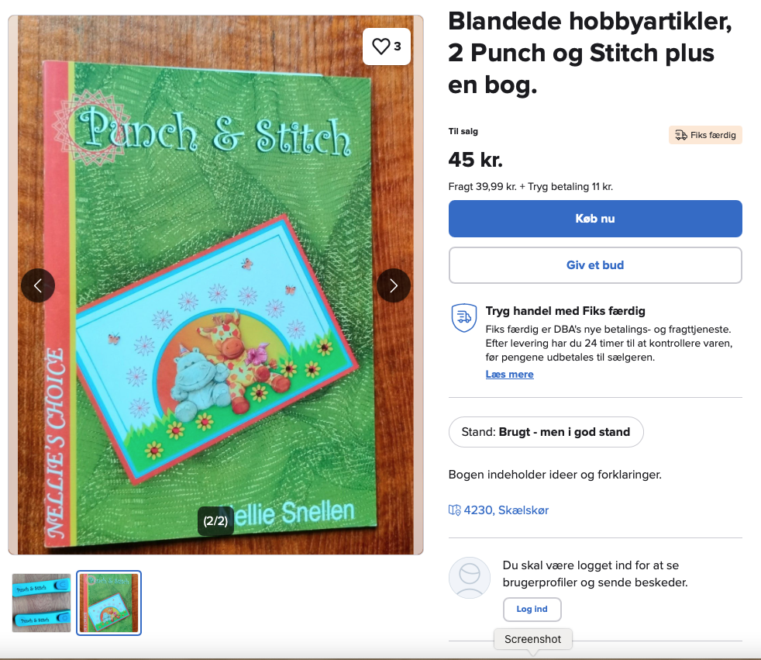The image size is (761, 660).
Task: Click the Køb nu button
Action: [595, 219]
